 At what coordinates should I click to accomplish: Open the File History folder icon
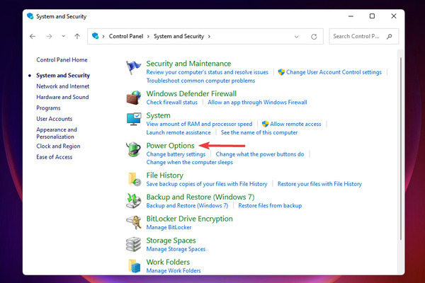134,179
